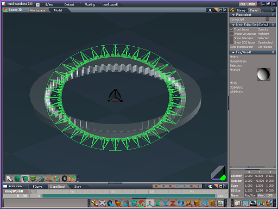
Task: Select the green cube primitive icon
Action: click(x=26, y=179)
